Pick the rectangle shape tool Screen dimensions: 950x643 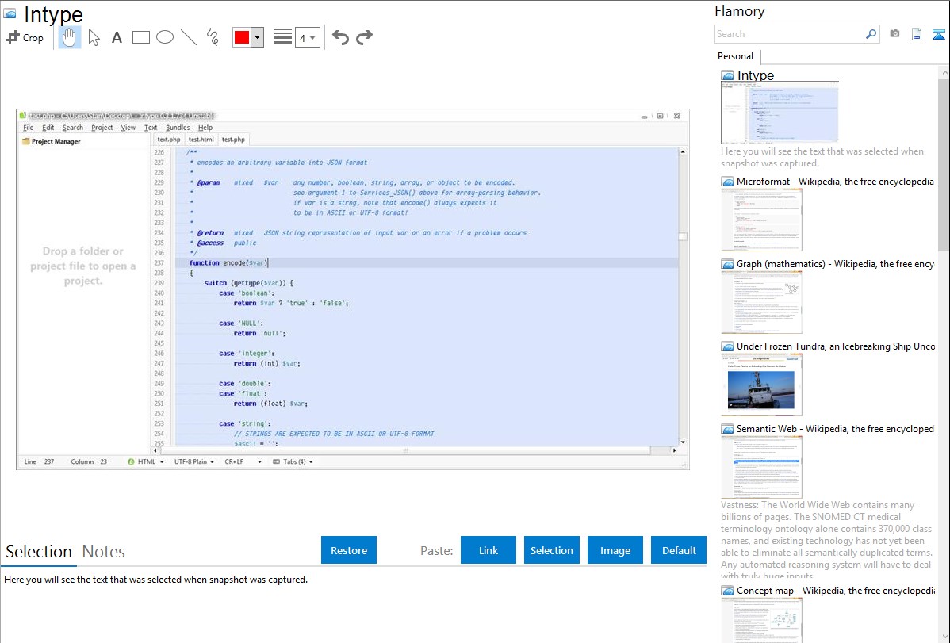pos(140,37)
